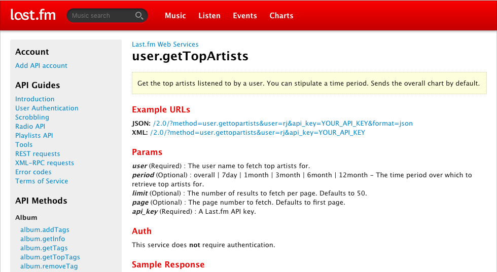The height and width of the screenshot is (272, 497).
Task: Click the 'API Methods' sidebar heading
Action: [x=41, y=201]
